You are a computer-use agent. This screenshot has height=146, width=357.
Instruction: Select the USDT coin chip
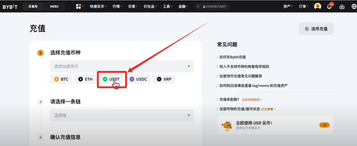click(x=111, y=79)
